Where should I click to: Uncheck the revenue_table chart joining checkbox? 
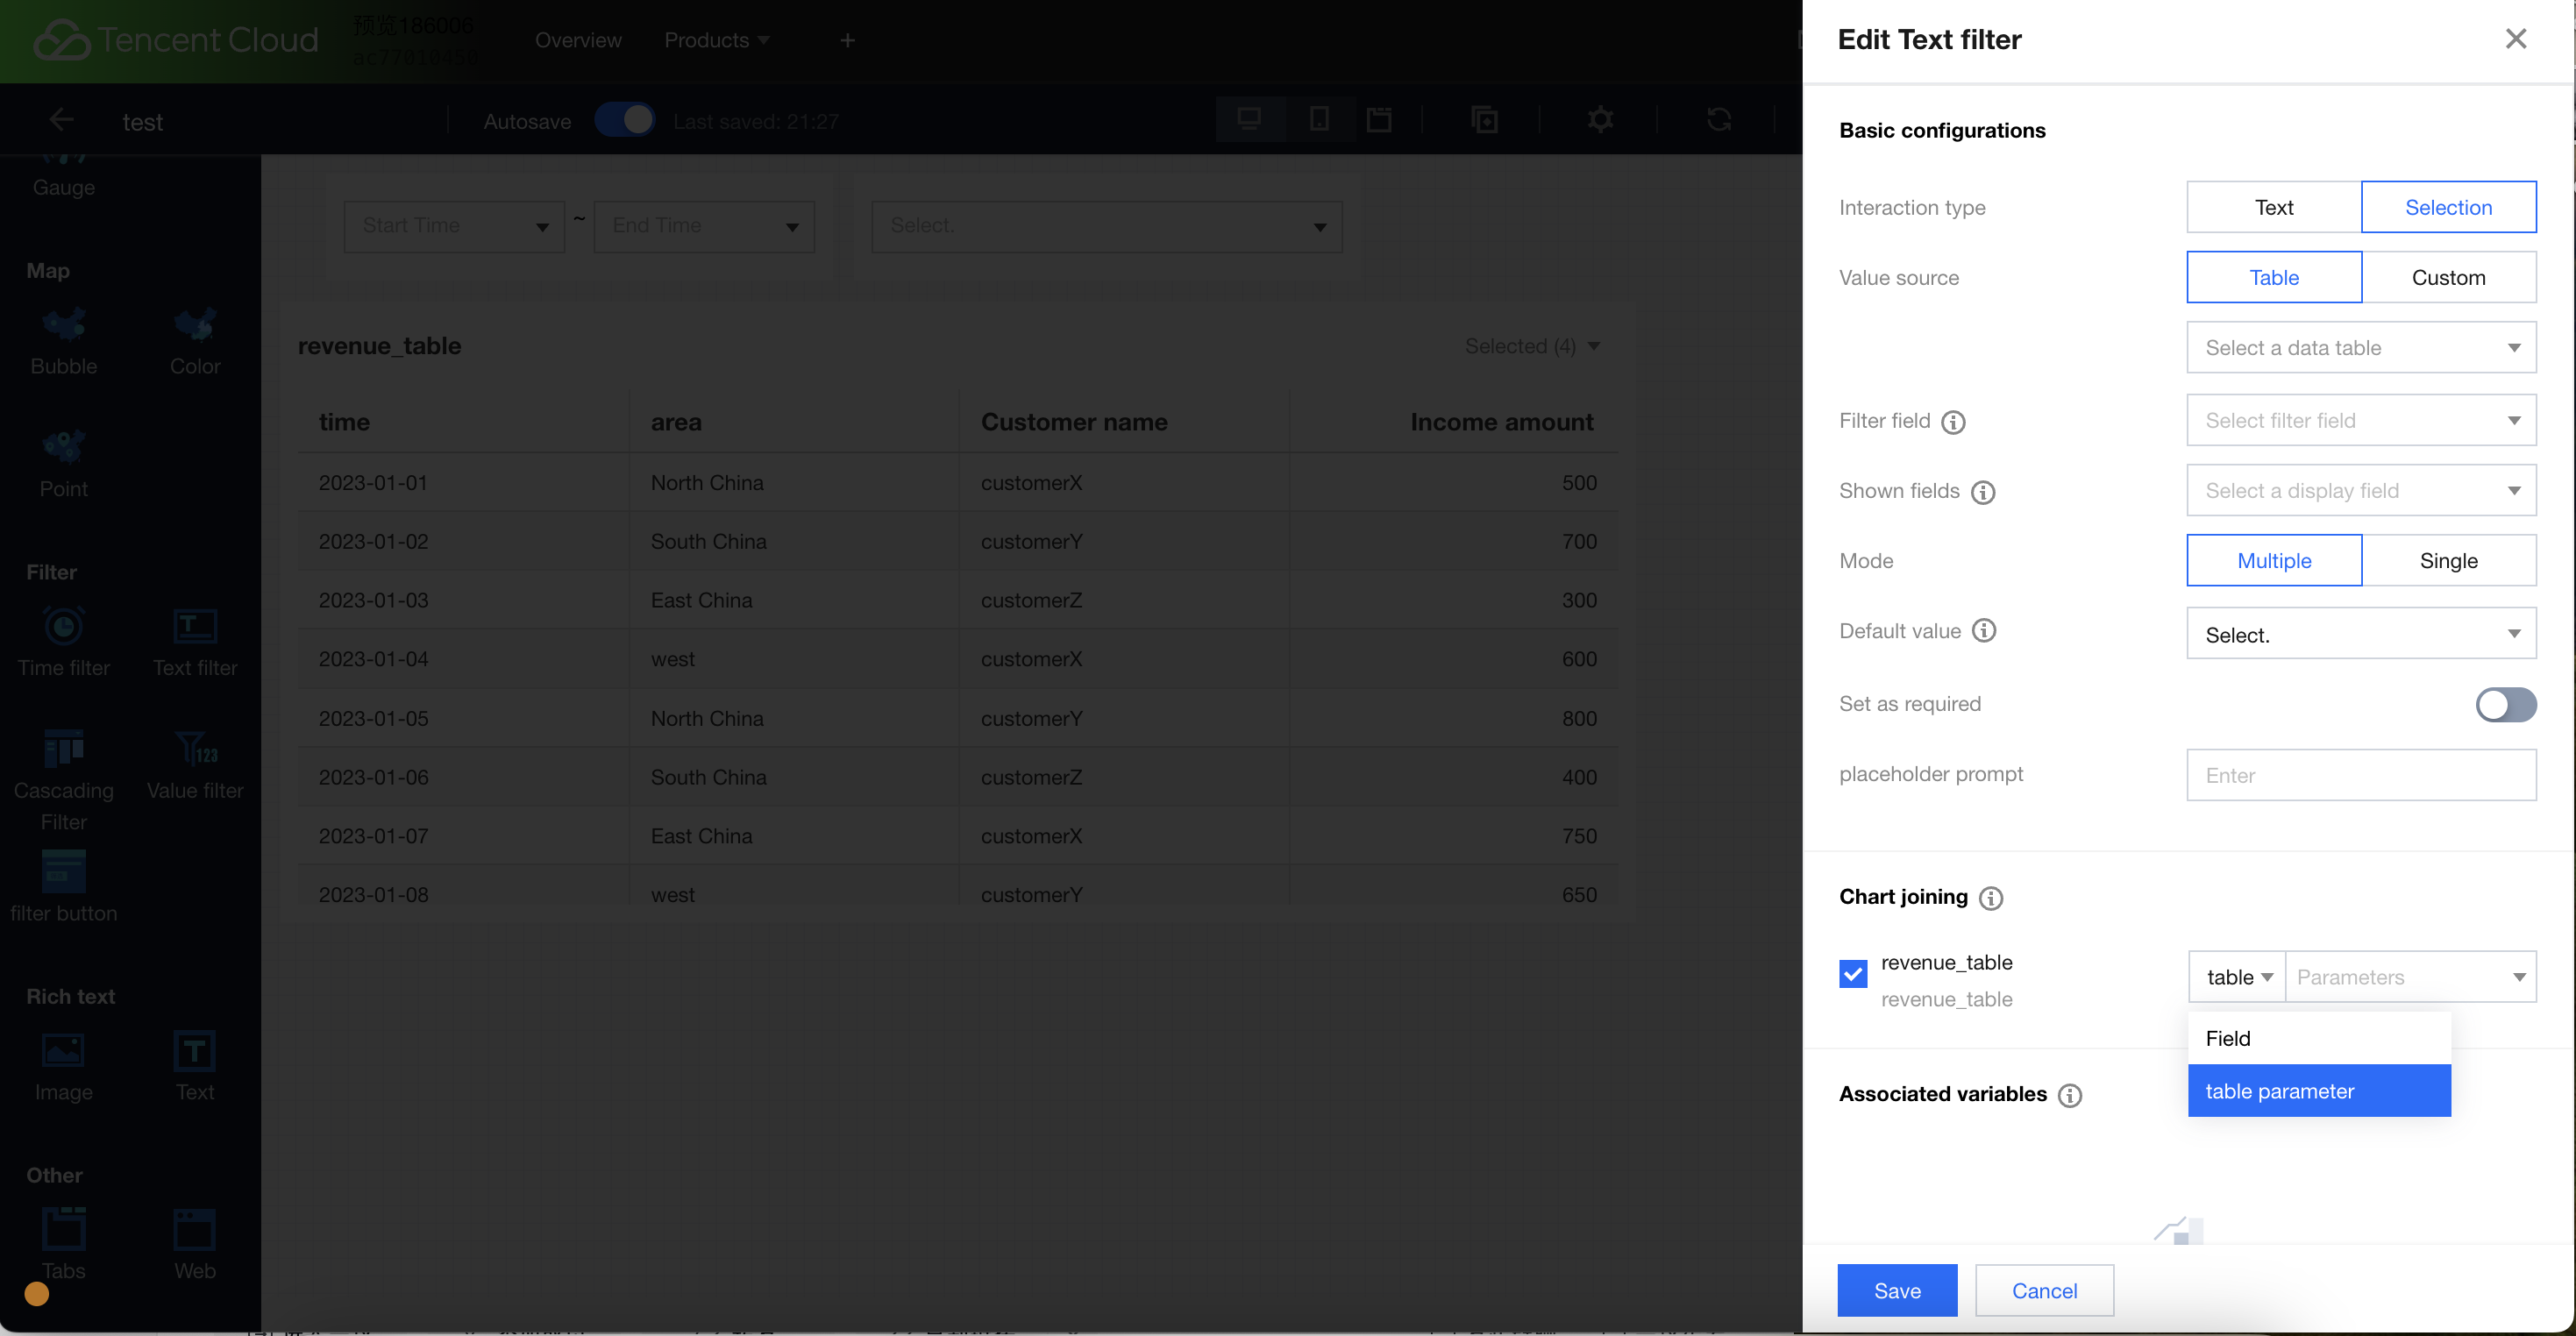point(1852,973)
